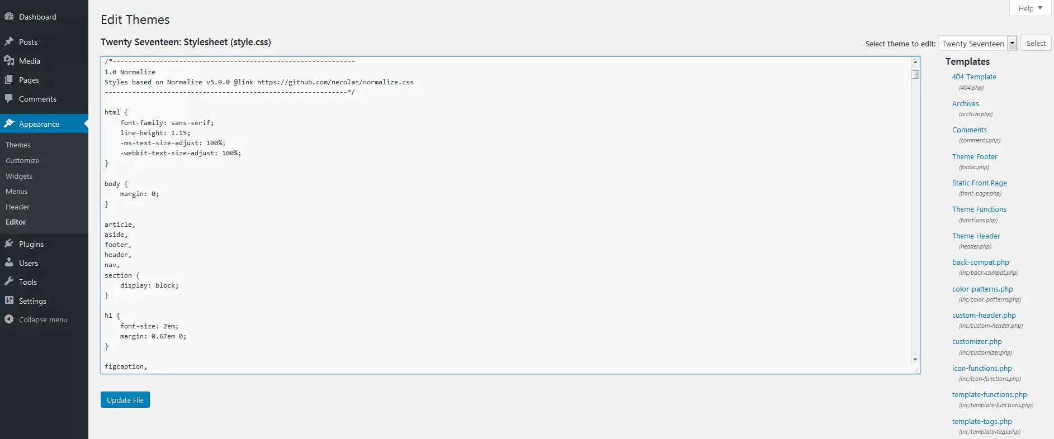The height and width of the screenshot is (439, 1054).
Task: Open the Archives template file
Action: pyautogui.click(x=966, y=104)
